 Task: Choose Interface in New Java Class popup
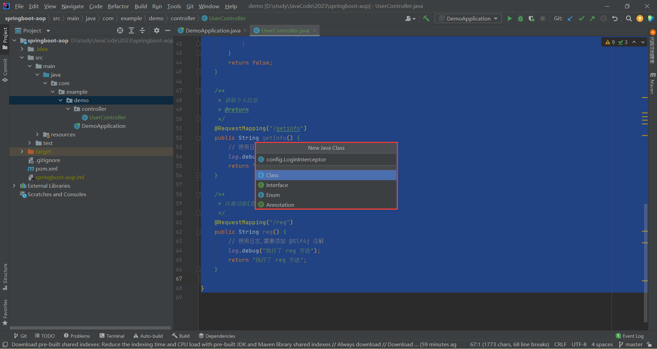click(326, 185)
